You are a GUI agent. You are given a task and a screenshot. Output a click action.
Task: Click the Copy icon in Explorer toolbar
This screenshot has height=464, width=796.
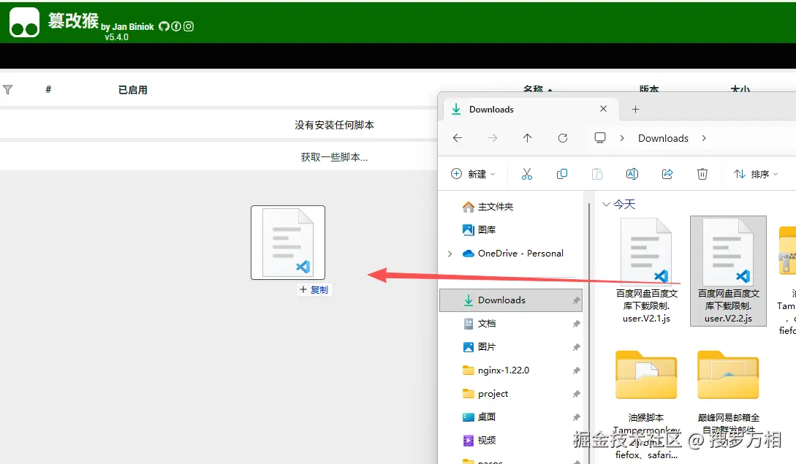point(562,174)
